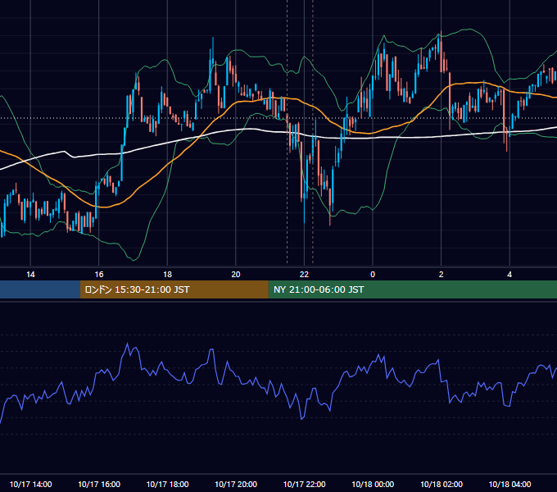The image size is (557, 492).
Task: Click the 18 hour label on the price chart axis
Action: coord(167,275)
